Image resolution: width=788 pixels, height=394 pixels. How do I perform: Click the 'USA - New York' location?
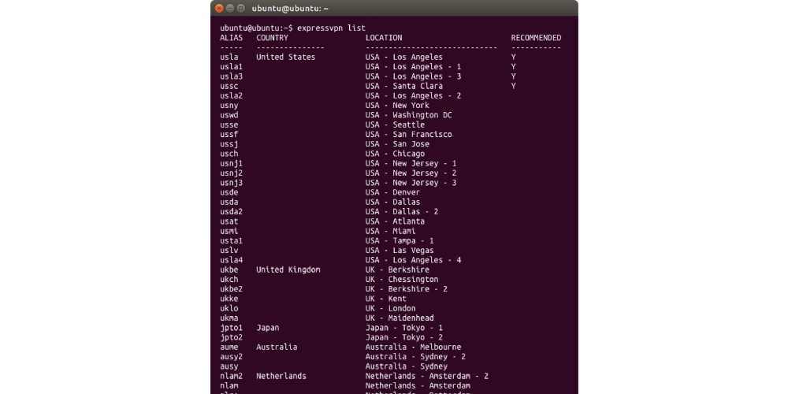(397, 106)
